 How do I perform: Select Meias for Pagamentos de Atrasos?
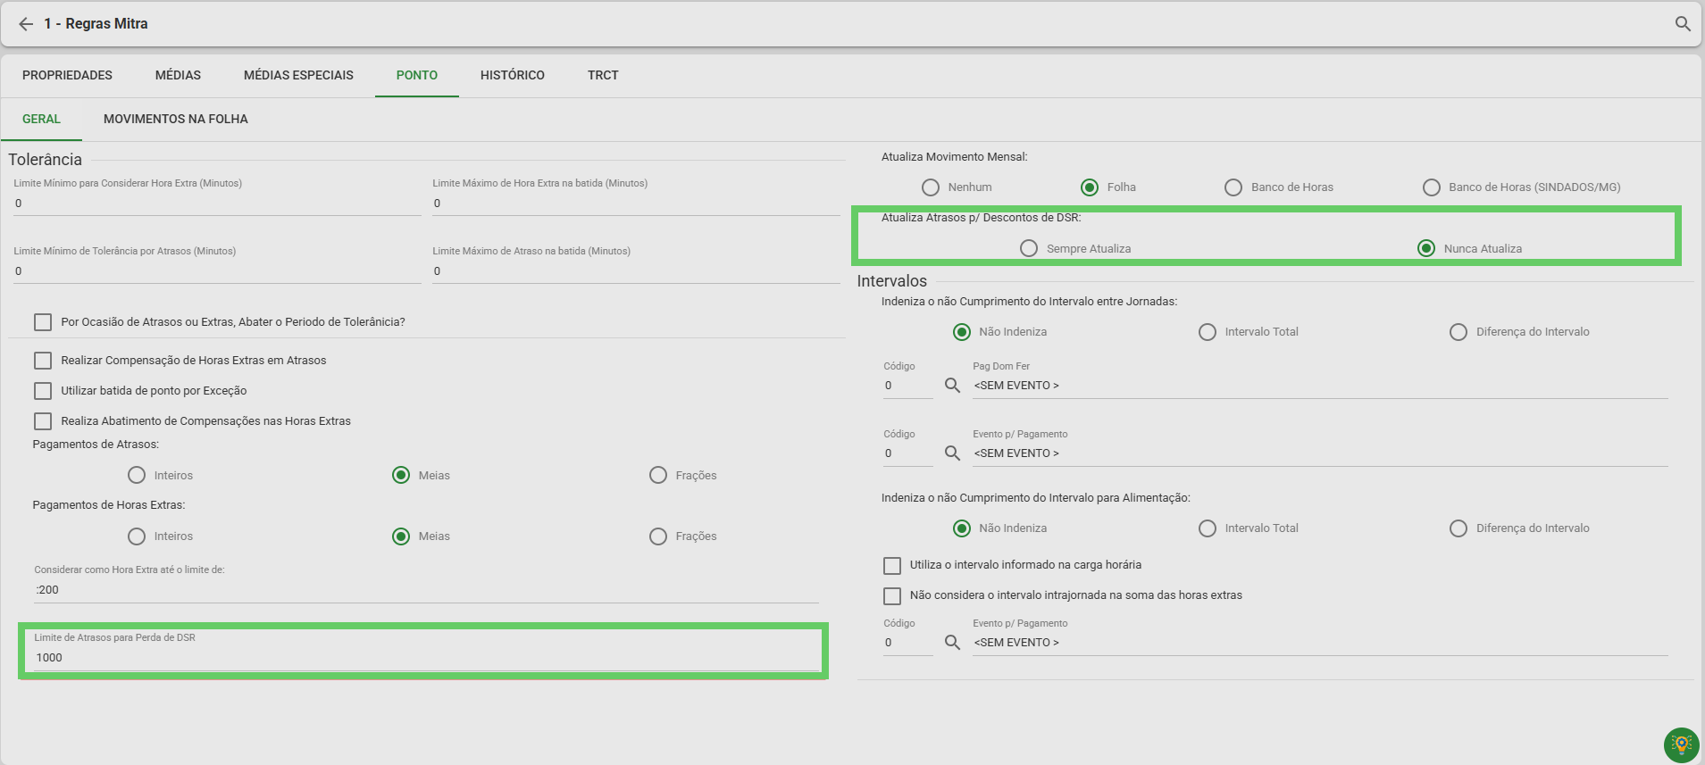click(401, 475)
